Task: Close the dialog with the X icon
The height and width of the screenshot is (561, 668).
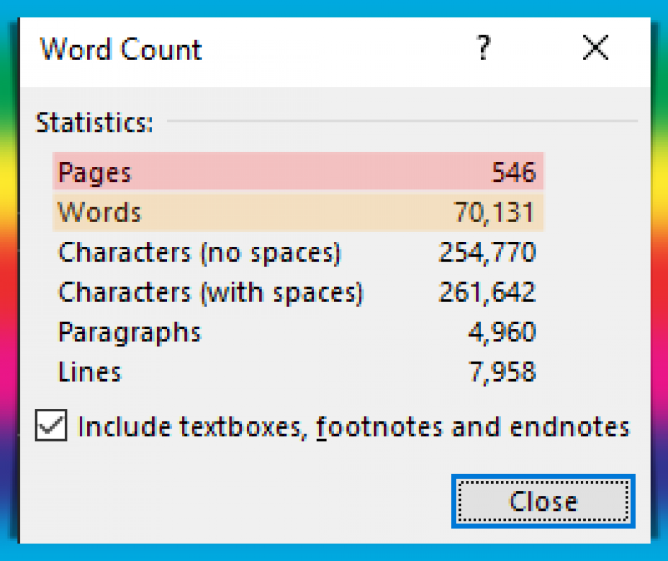Action: click(x=596, y=48)
